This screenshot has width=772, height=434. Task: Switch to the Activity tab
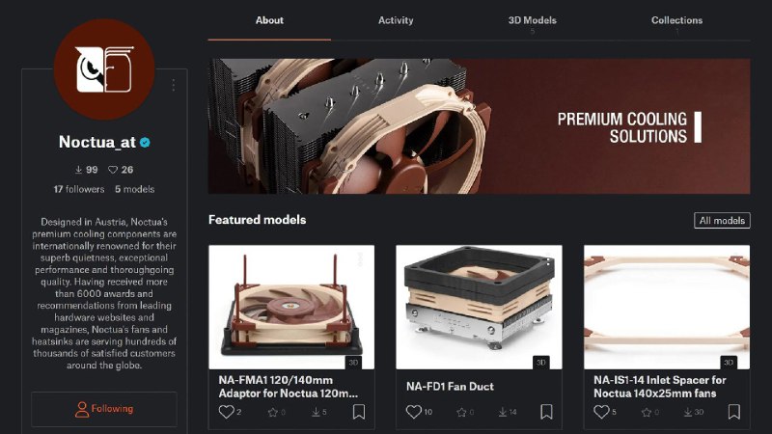coord(396,20)
